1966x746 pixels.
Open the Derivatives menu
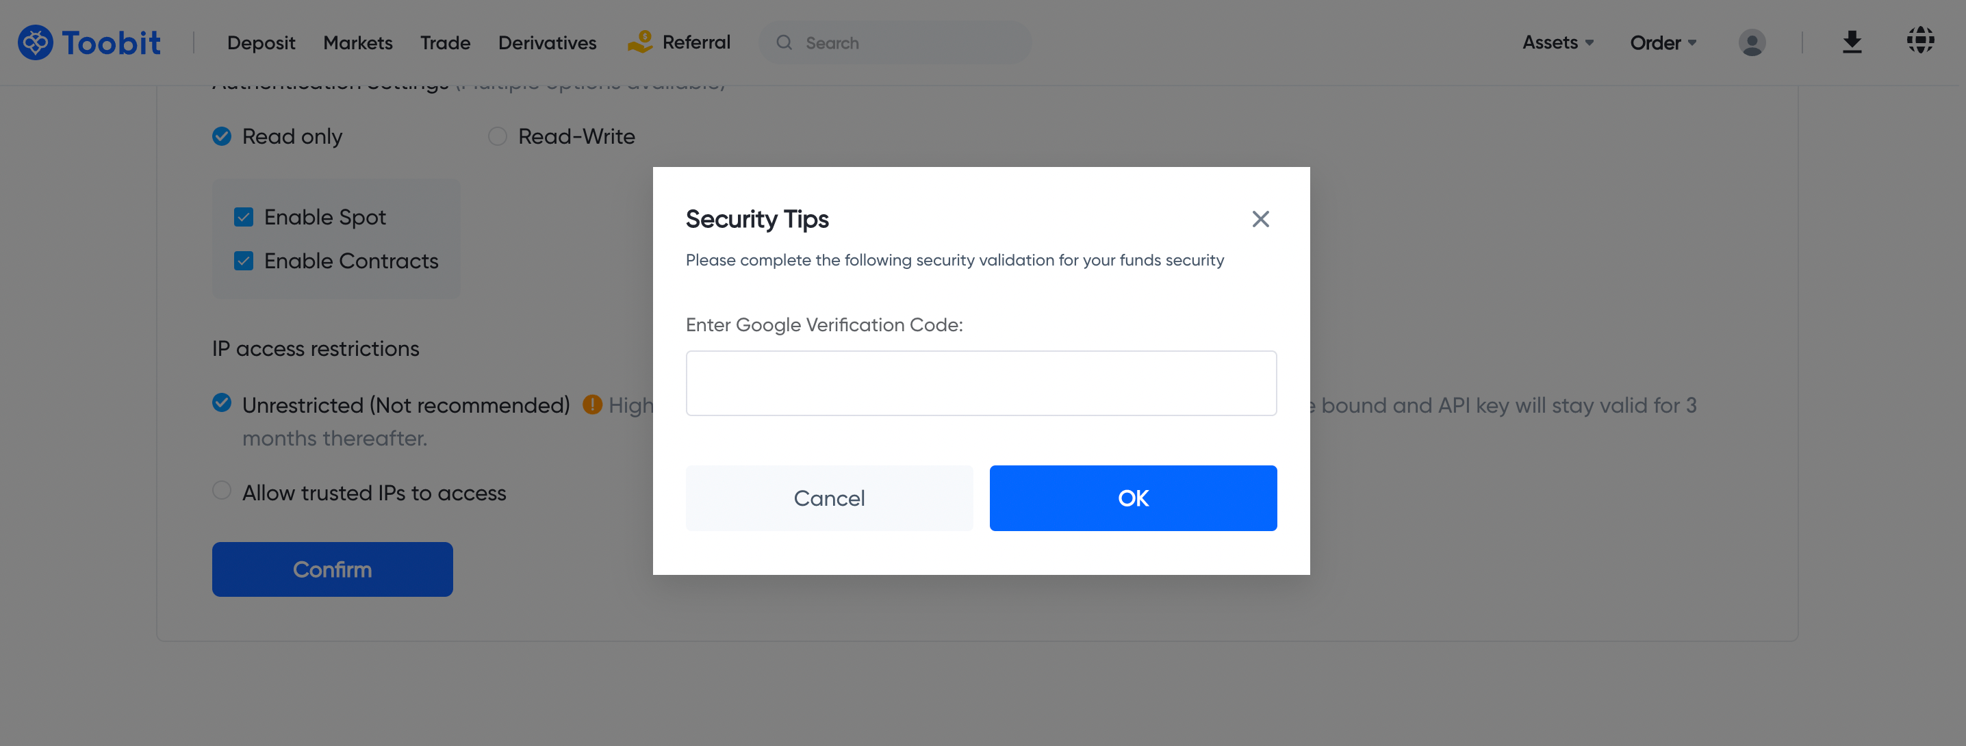tap(547, 42)
